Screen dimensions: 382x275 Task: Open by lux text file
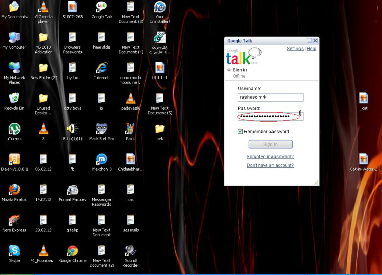[72, 68]
